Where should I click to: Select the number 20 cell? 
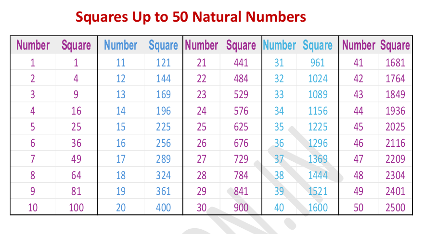(121, 208)
